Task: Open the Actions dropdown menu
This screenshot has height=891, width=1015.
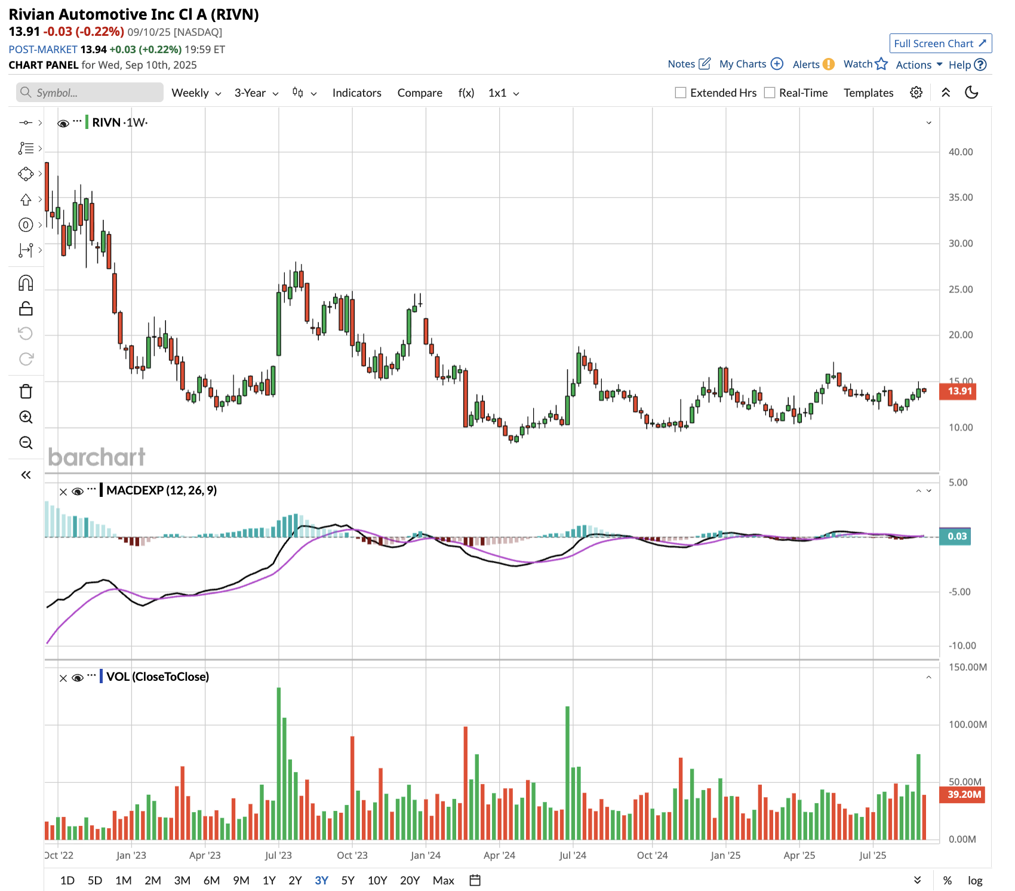Action: 919,64
